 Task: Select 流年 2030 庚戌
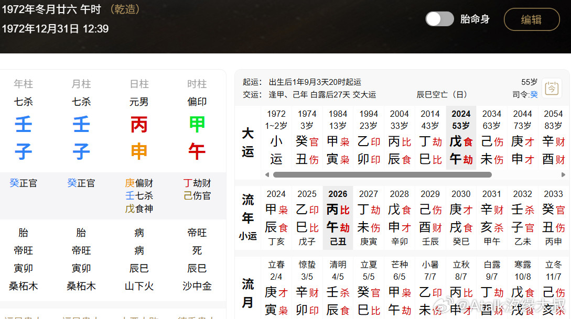[461, 217]
